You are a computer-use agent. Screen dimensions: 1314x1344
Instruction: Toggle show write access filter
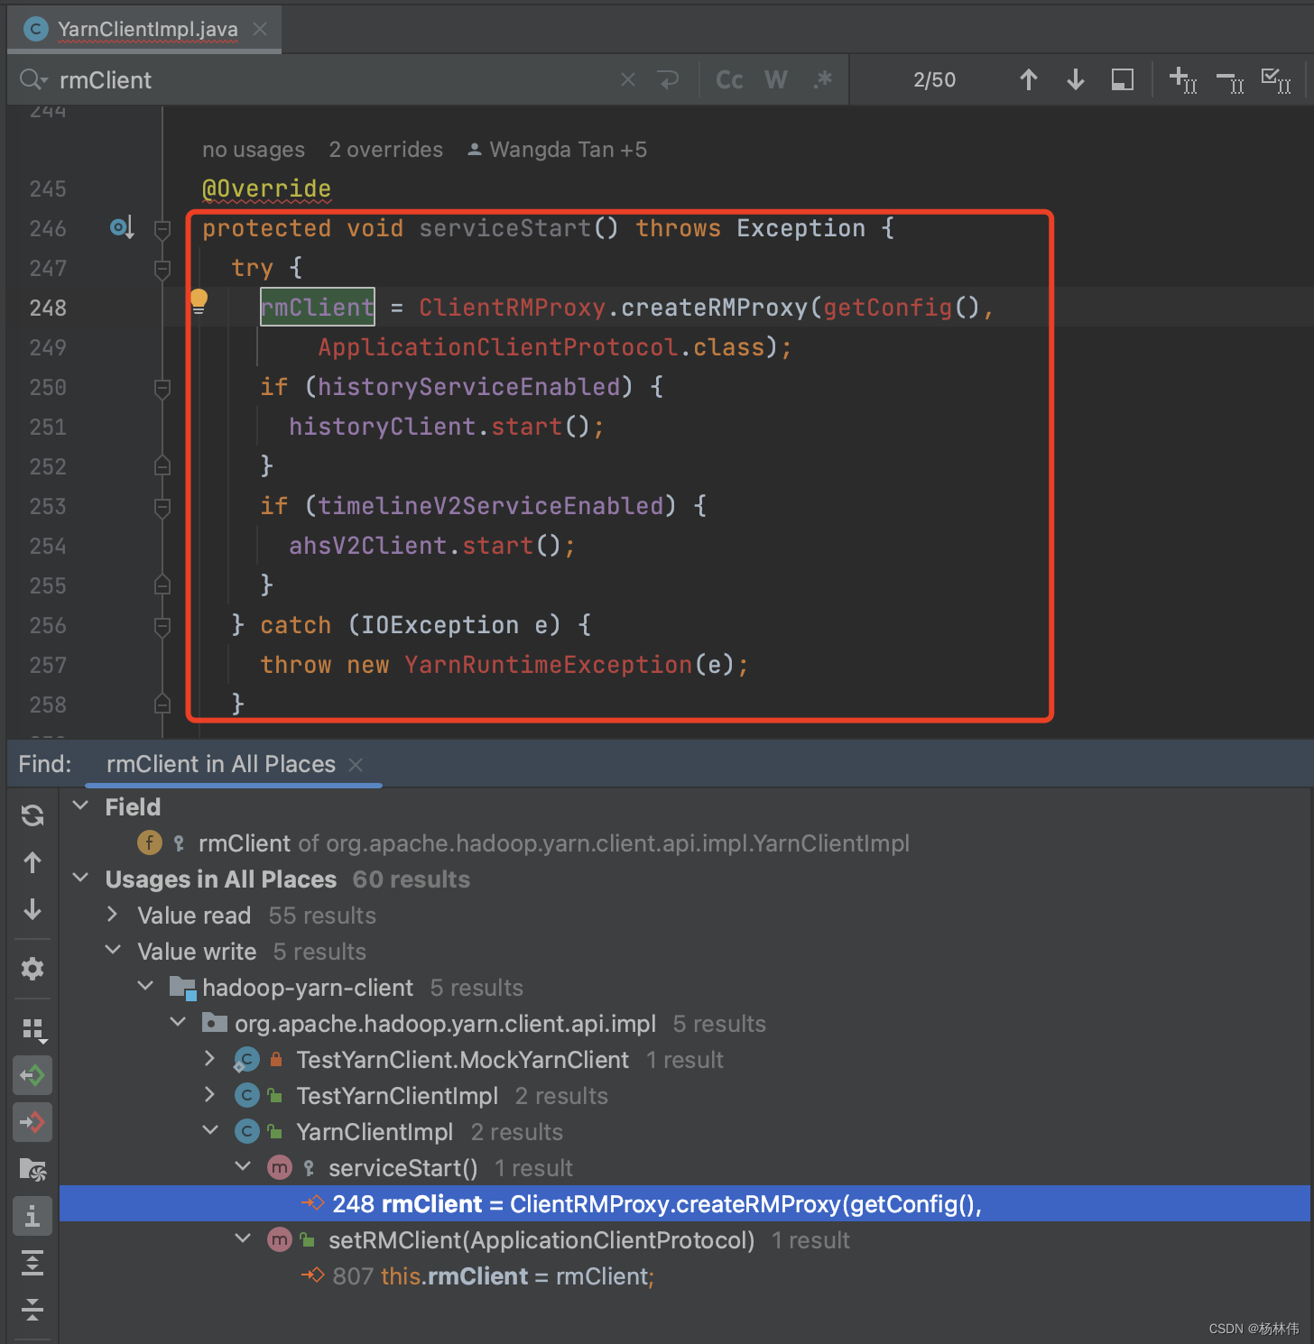click(x=32, y=1122)
